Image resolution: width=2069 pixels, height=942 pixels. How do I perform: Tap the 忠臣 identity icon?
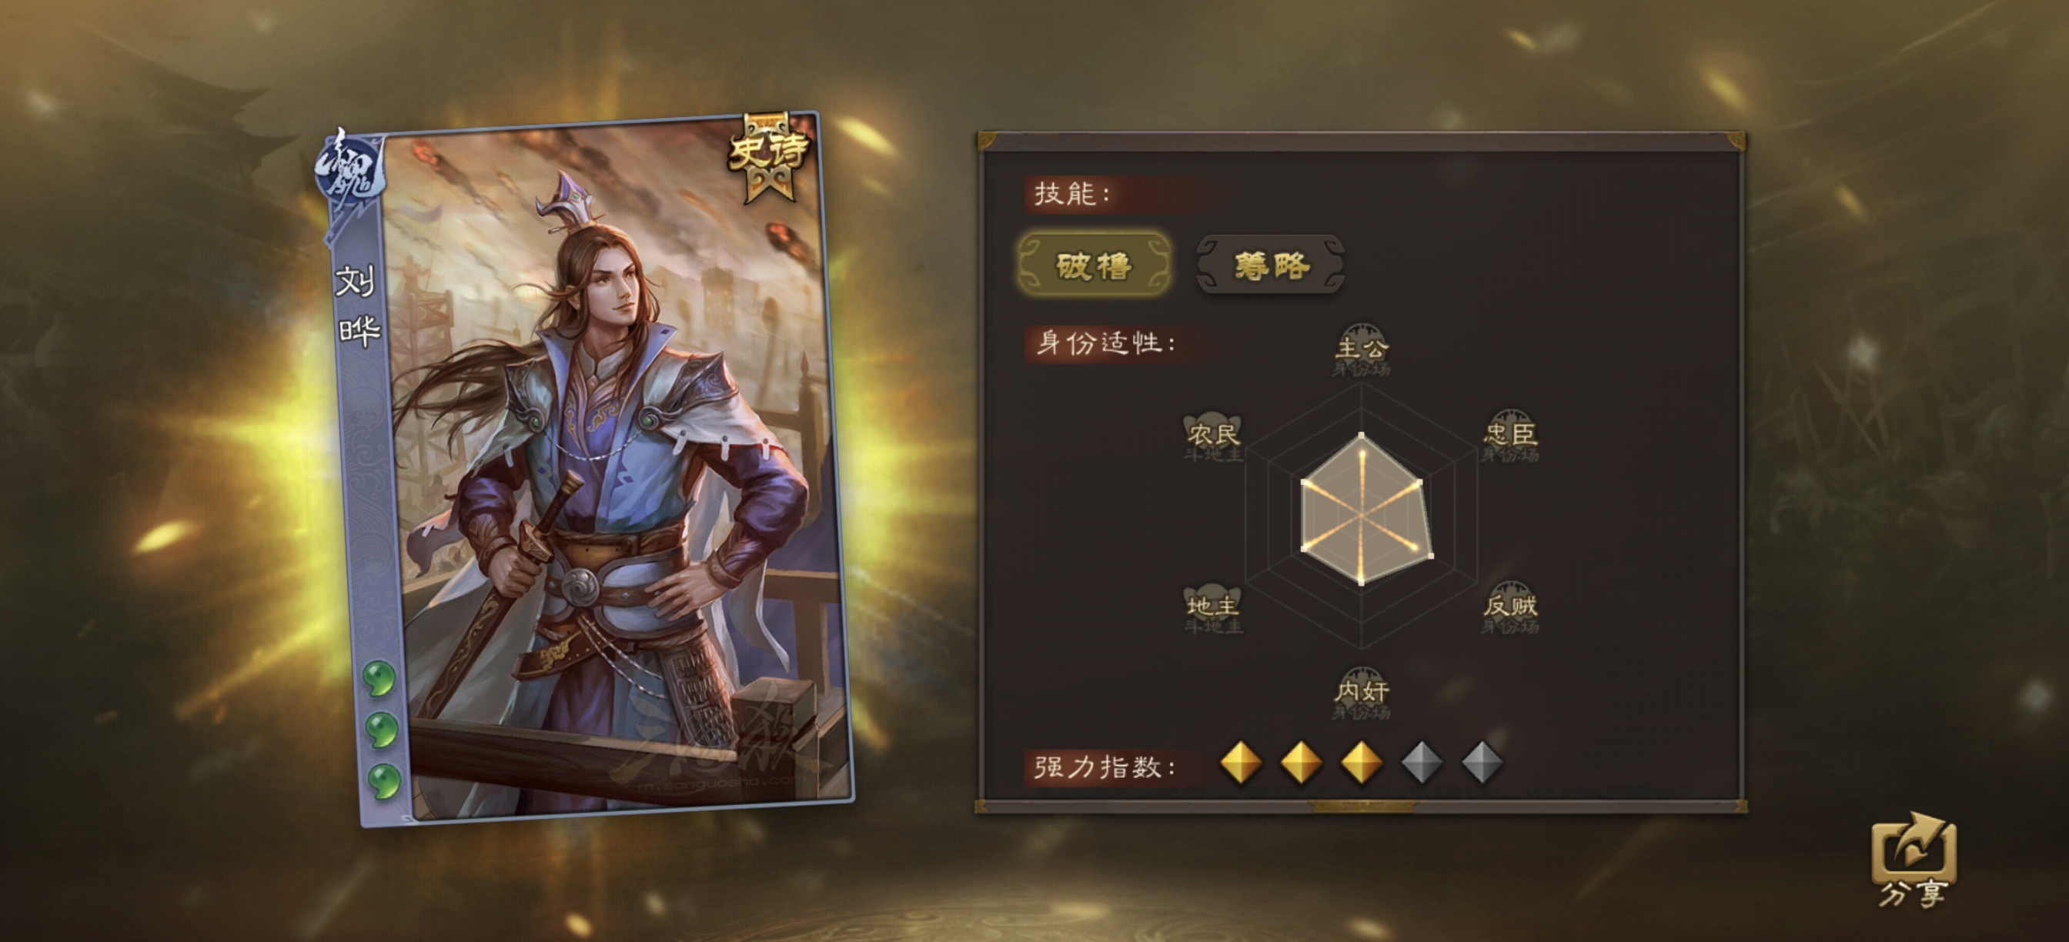(1510, 436)
